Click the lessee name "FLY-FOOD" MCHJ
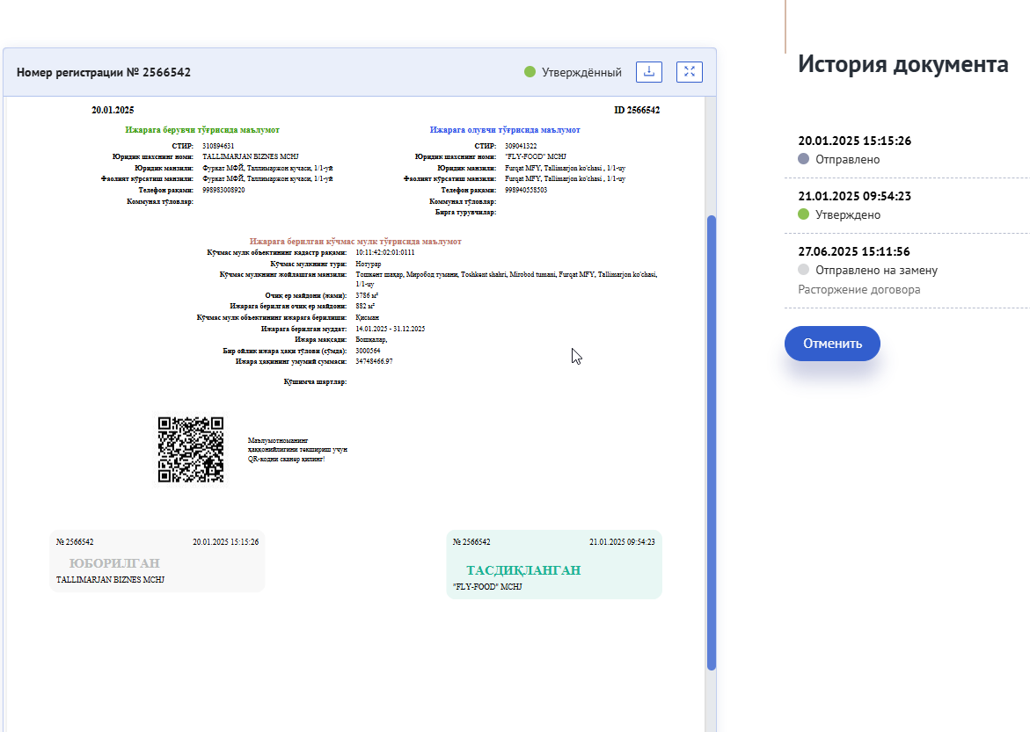Screen dimensions: 1030x732 coord(536,157)
